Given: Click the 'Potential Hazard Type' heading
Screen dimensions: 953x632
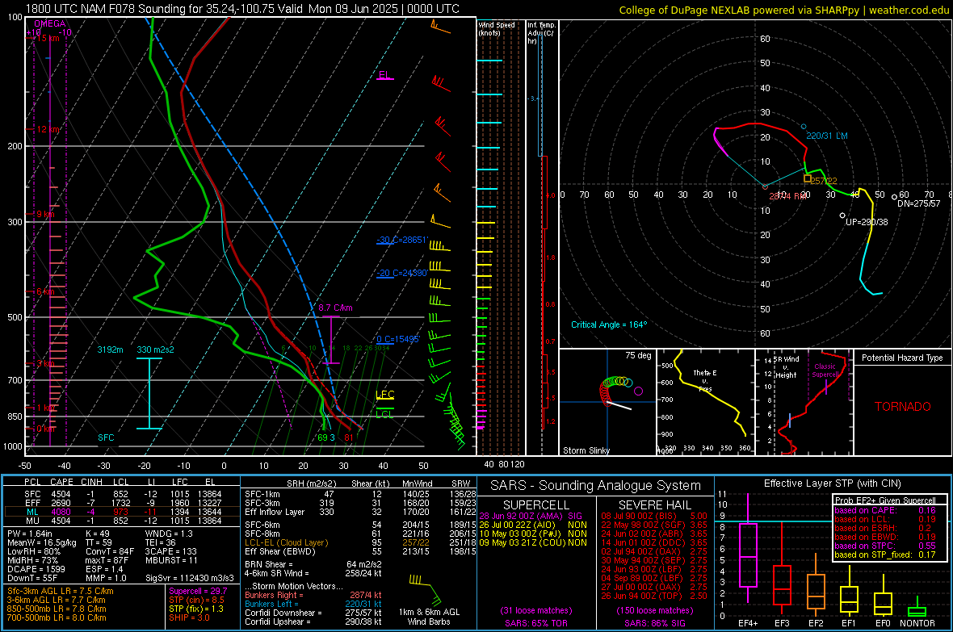Looking at the screenshot, I should (903, 358).
